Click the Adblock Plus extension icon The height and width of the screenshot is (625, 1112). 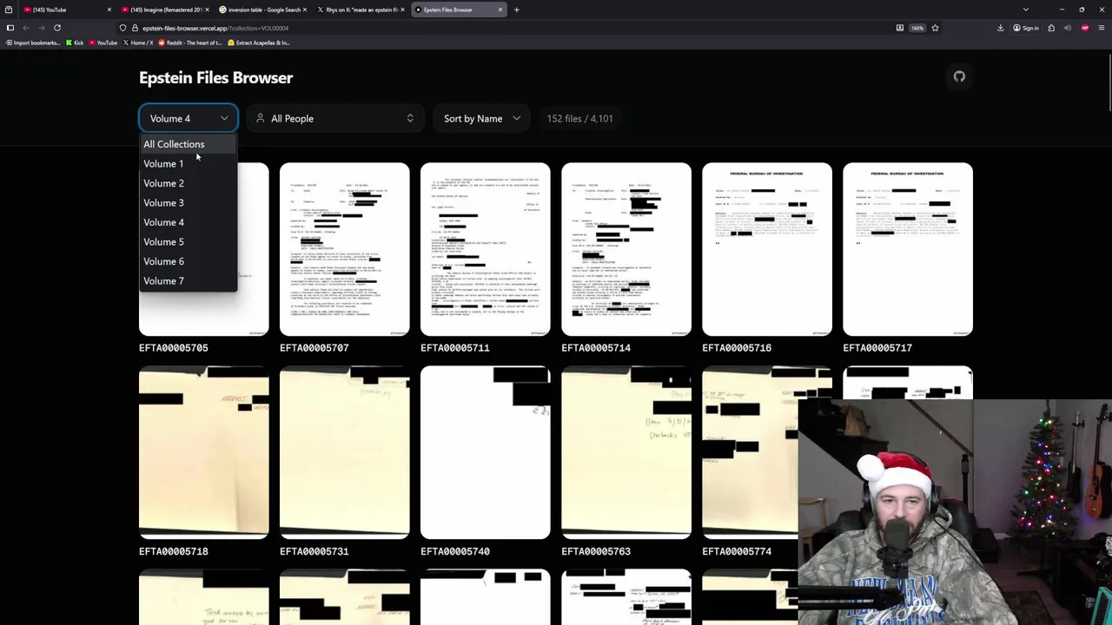click(x=1085, y=28)
